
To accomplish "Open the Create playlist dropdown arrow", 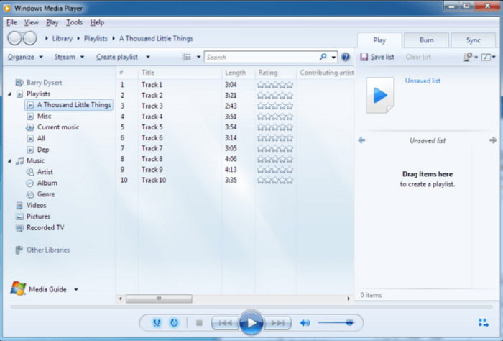I will coord(148,57).
